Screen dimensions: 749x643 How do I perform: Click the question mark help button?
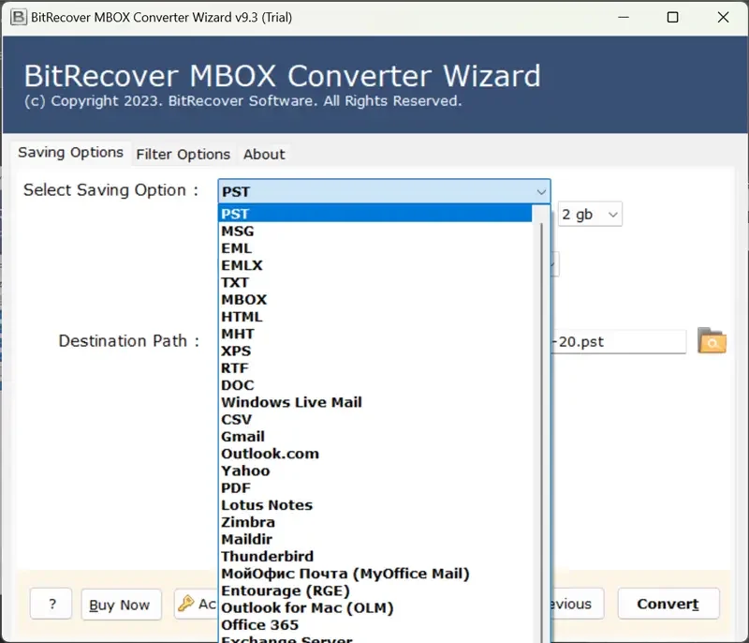click(51, 605)
